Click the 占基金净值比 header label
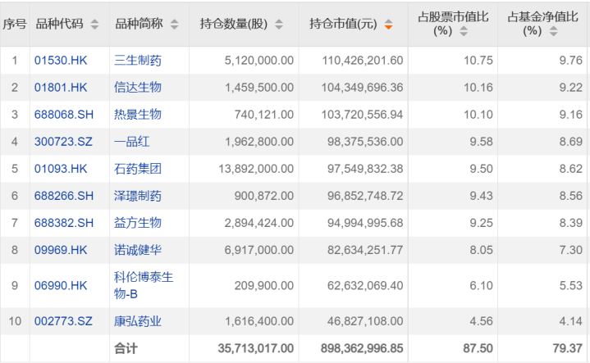Viewport: 590px width, 363px height. point(542,17)
